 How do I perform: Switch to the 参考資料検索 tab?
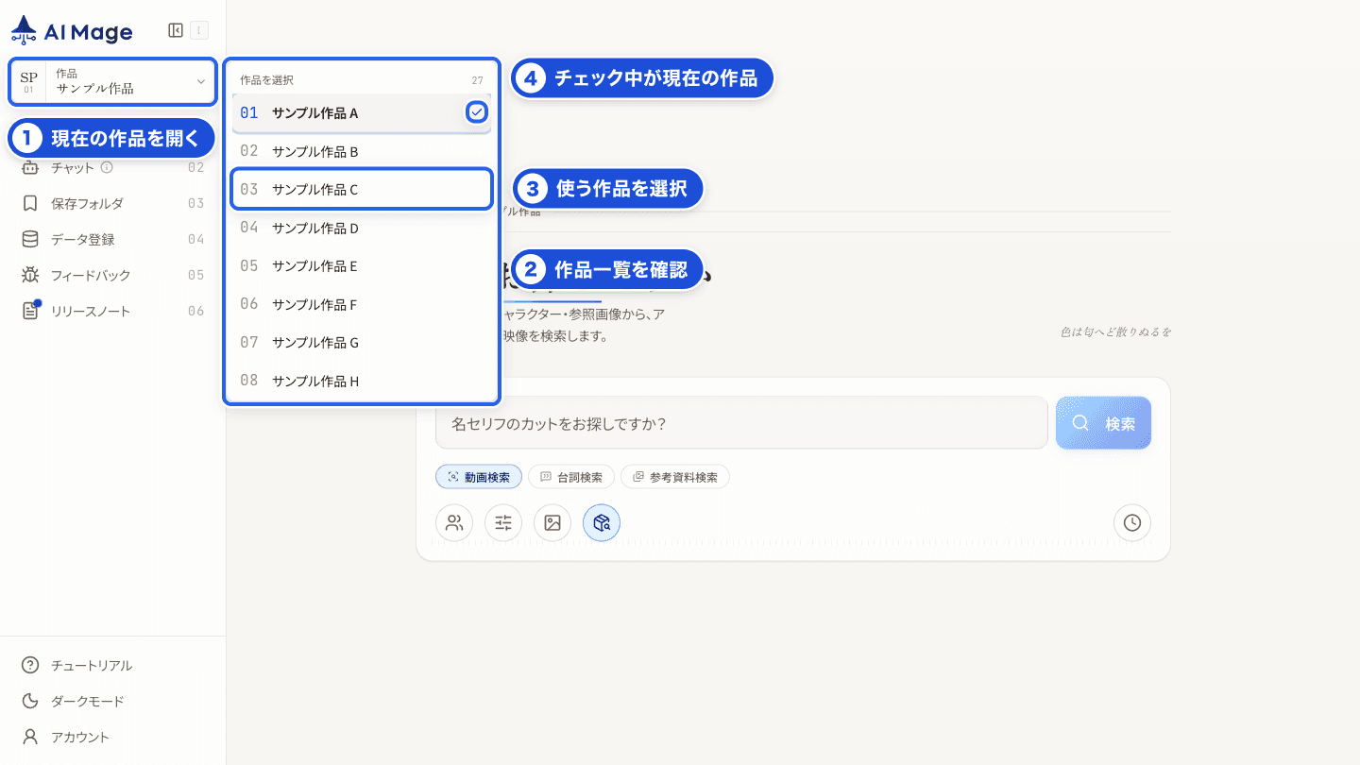click(675, 477)
